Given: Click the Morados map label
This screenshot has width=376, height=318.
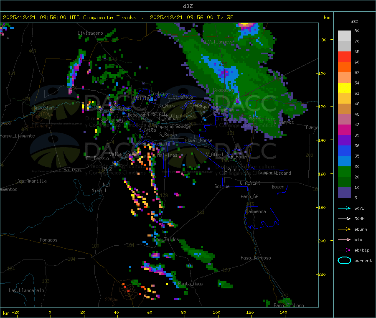Looking at the screenshot, I should pyautogui.click(x=48, y=240).
